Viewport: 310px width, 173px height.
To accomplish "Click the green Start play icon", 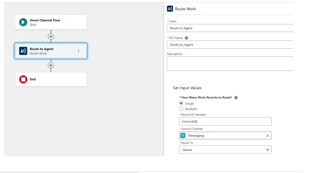I will point(23,22).
